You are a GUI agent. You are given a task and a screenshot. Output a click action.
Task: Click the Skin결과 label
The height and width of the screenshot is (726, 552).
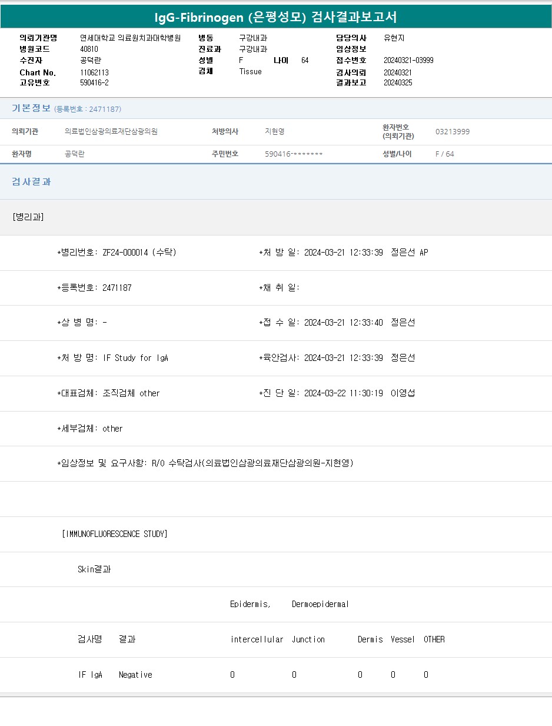pos(94,569)
